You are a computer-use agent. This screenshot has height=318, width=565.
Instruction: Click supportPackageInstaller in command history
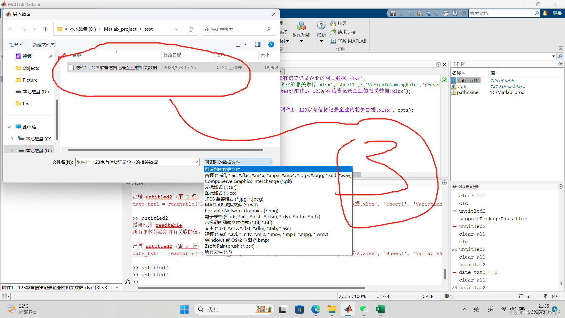coord(493,218)
